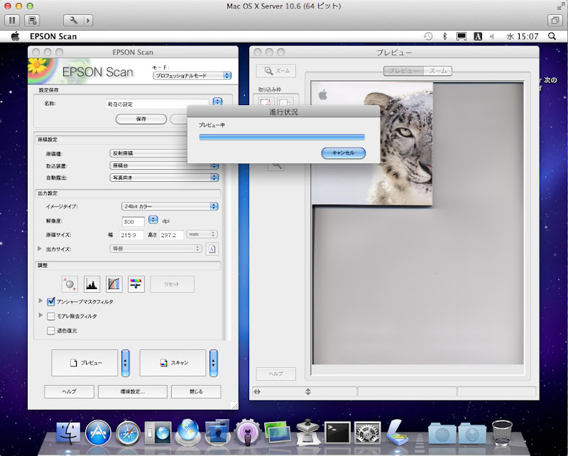Open the auto exposure adjustment tool

[70, 284]
